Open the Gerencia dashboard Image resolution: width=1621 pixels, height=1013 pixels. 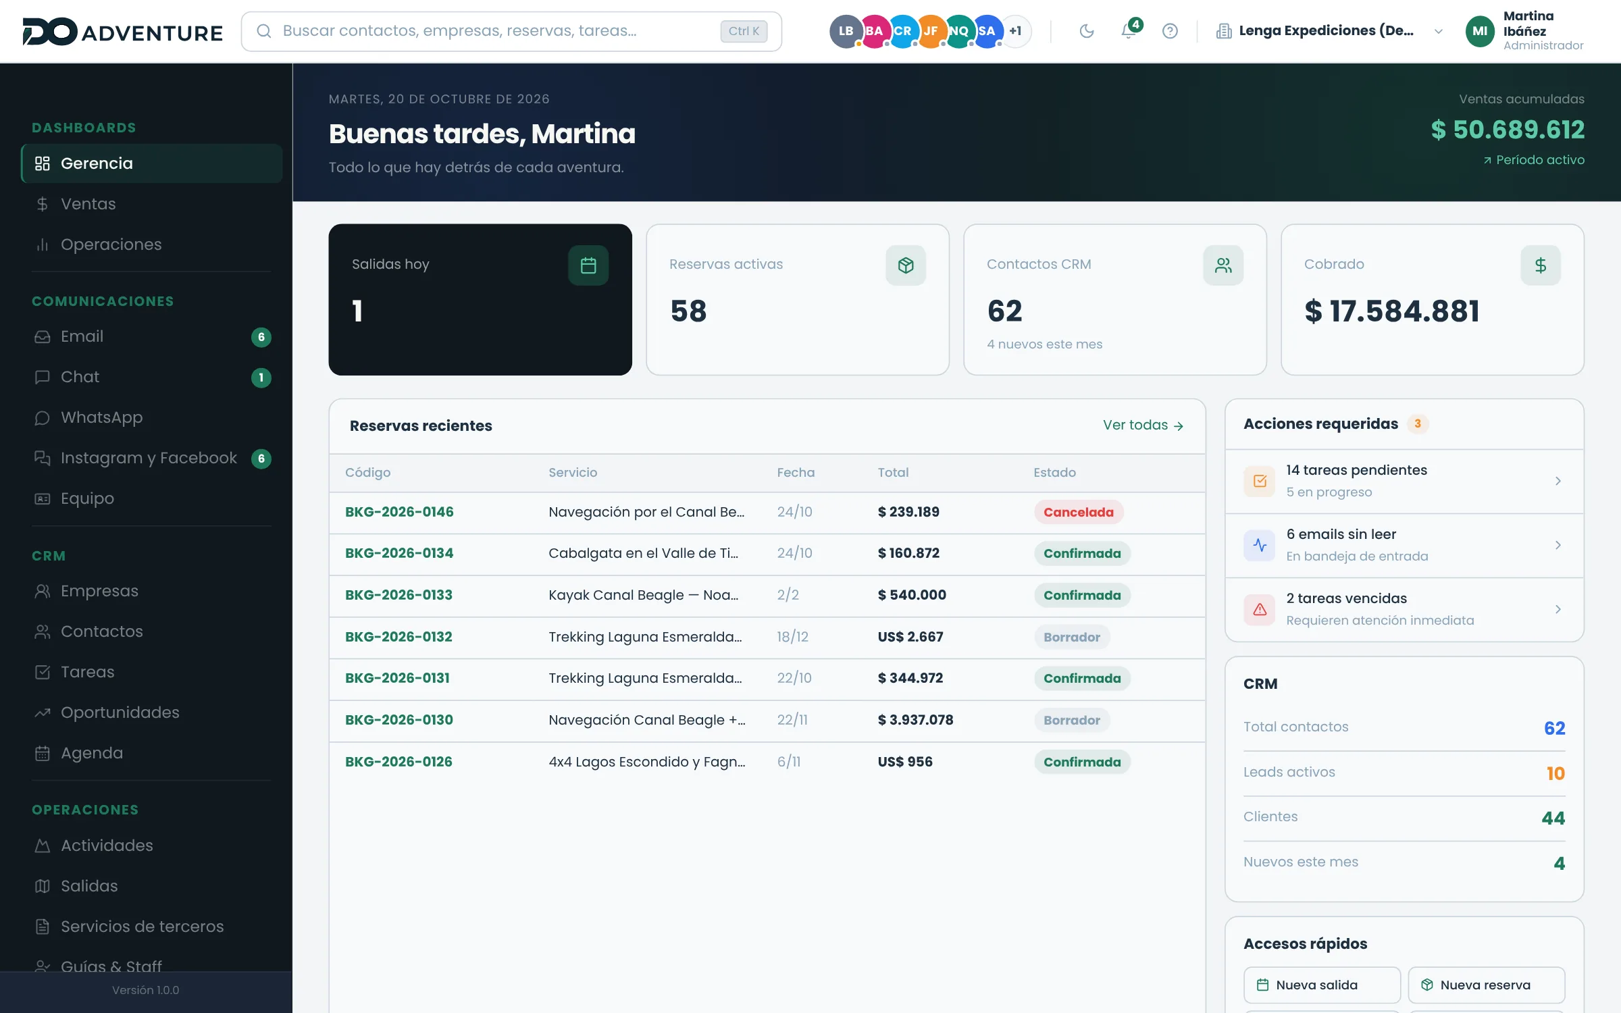[151, 163]
